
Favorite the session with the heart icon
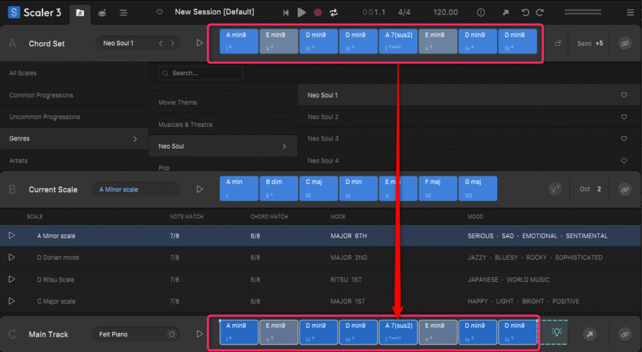click(x=160, y=13)
